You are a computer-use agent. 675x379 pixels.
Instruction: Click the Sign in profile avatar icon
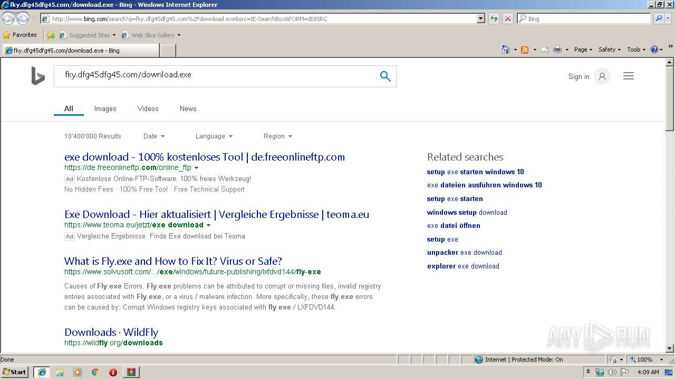[602, 76]
